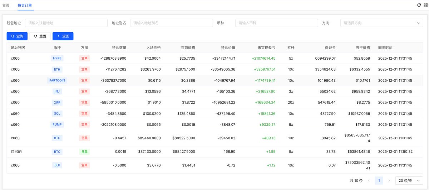Click the +9339.27 profit value
This screenshot has height=190, width=429.
tap(267, 125)
